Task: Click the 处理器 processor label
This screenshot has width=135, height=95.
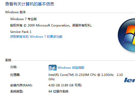Action: [x=15, y=75]
